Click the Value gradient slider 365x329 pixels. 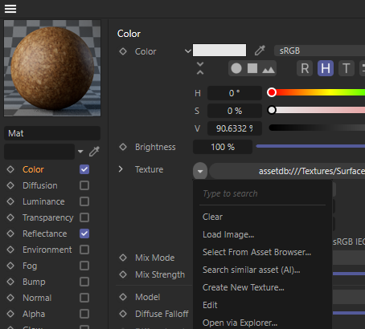tap(317, 128)
